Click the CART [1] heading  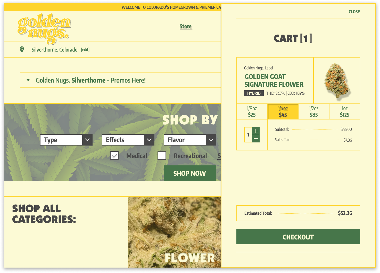coord(293,38)
